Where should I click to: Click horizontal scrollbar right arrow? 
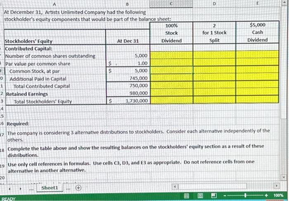[276, 186]
